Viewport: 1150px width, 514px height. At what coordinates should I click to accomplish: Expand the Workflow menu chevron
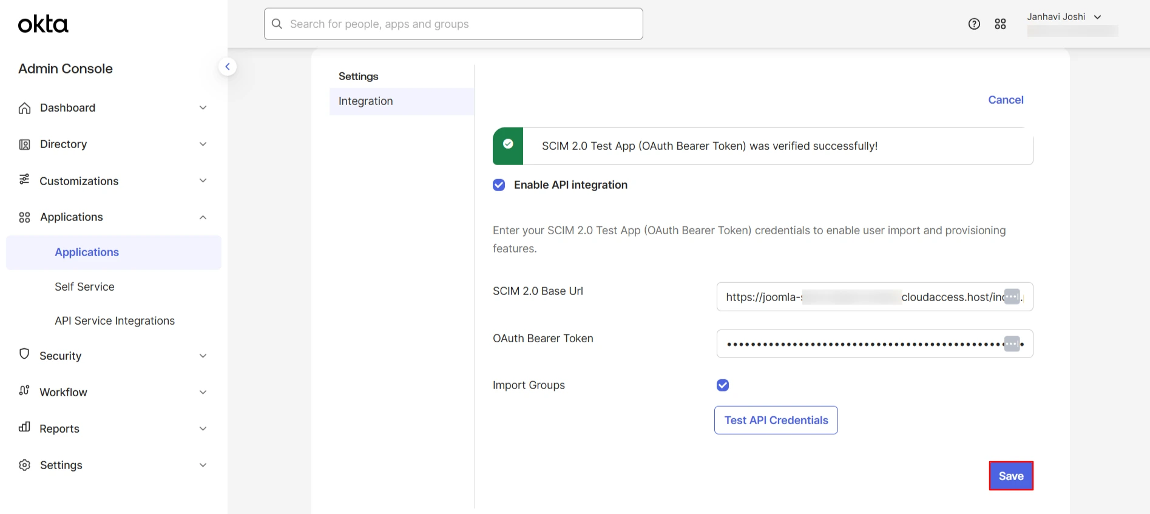203,392
